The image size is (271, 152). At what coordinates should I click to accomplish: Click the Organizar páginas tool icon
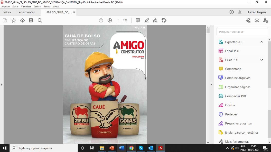(x=221, y=87)
